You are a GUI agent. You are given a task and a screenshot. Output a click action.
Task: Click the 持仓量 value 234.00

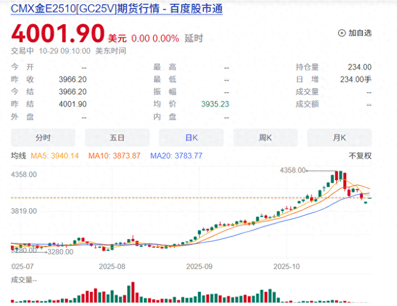pos(360,67)
